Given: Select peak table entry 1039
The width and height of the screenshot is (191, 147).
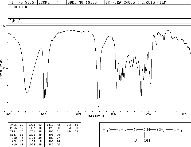Looking at the screenshot, I should pyautogui.click(x=50, y=125).
